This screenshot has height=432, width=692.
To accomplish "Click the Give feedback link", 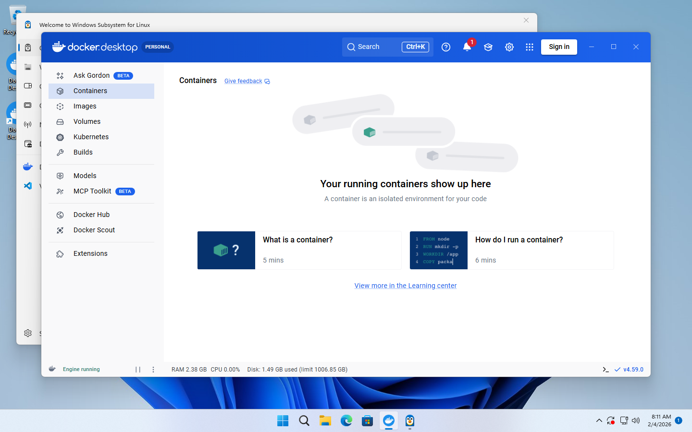I will (244, 81).
